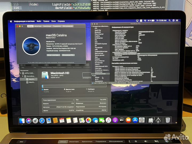
Task: Open purple Podcasts icon in Dock
Action: [115, 120]
